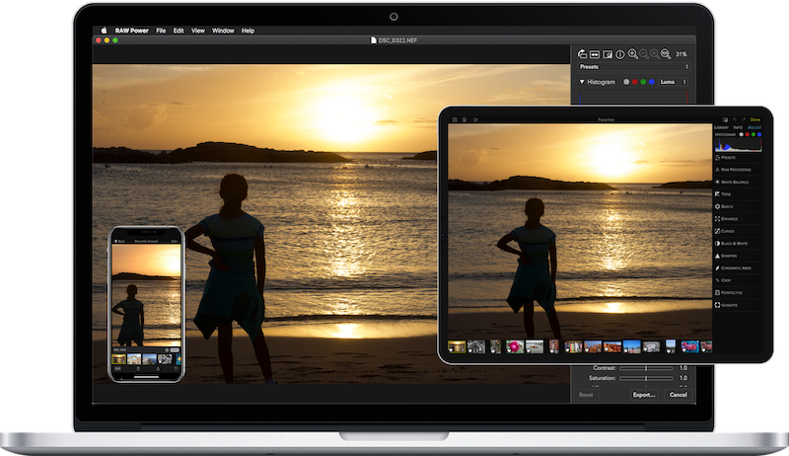Open the File menu
Image resolution: width=789 pixels, height=456 pixels.
(161, 31)
